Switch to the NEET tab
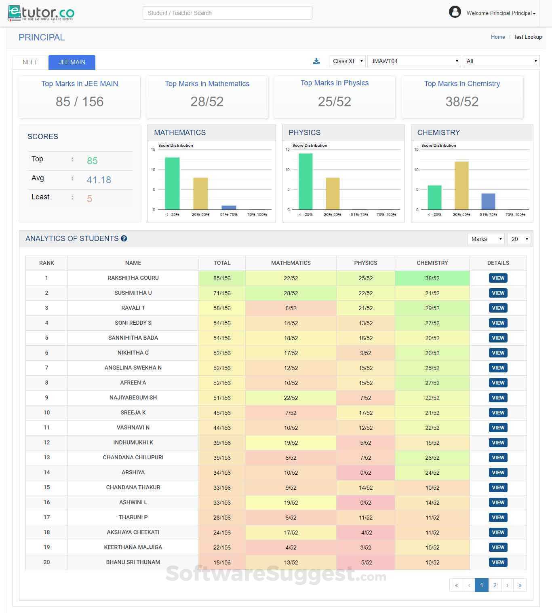552x613 pixels. coord(30,62)
